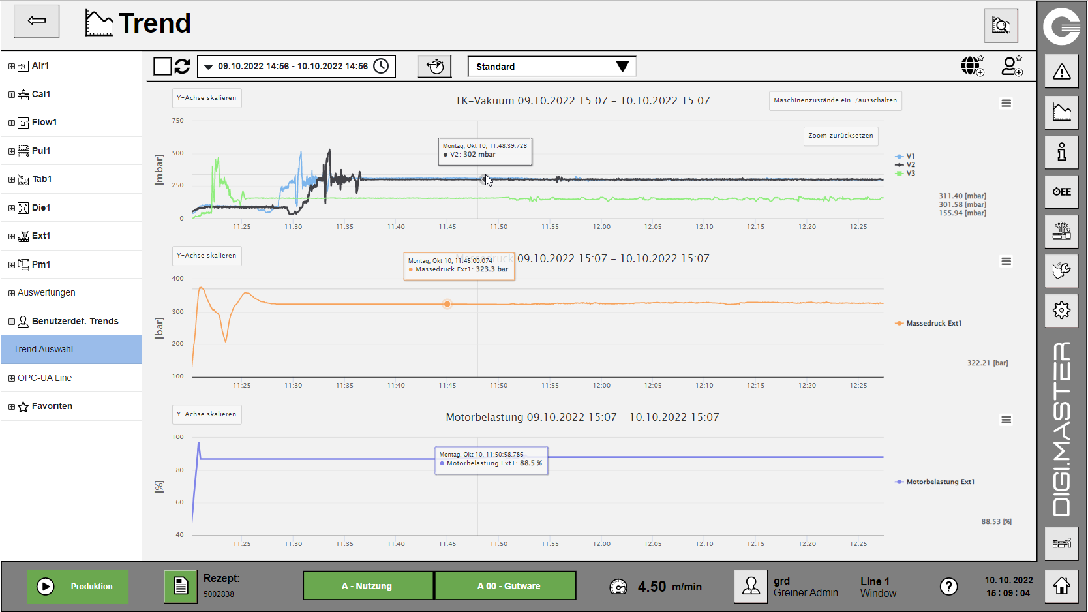Open the maintenance wrench sidebar icon
The image size is (1088, 612).
pos(1061,271)
